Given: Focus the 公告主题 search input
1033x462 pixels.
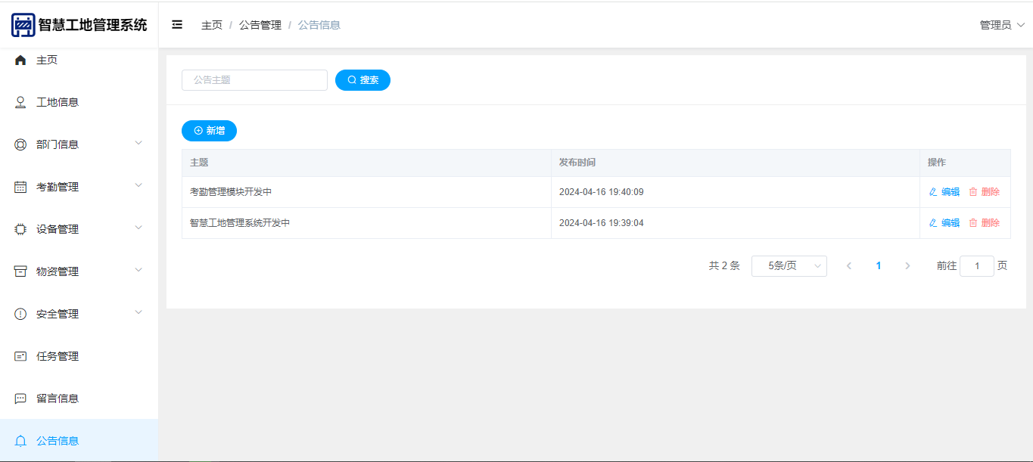Looking at the screenshot, I should 254,80.
